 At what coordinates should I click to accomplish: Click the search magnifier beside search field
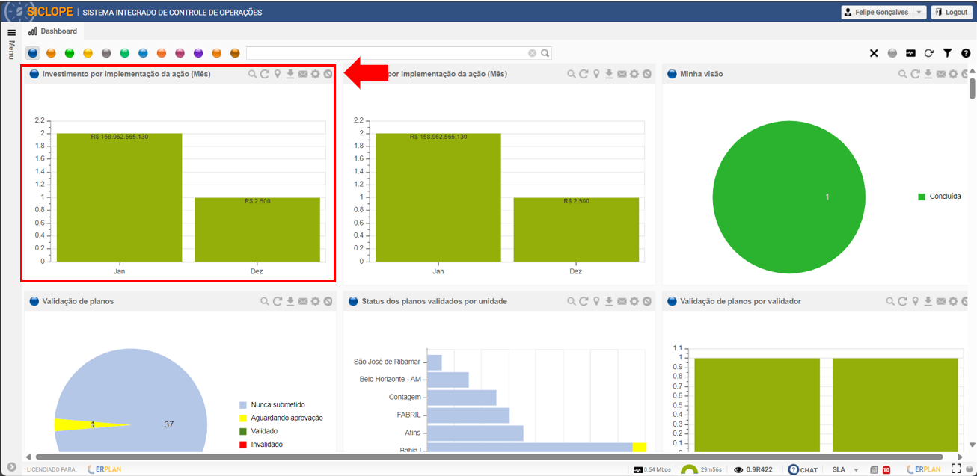(545, 53)
